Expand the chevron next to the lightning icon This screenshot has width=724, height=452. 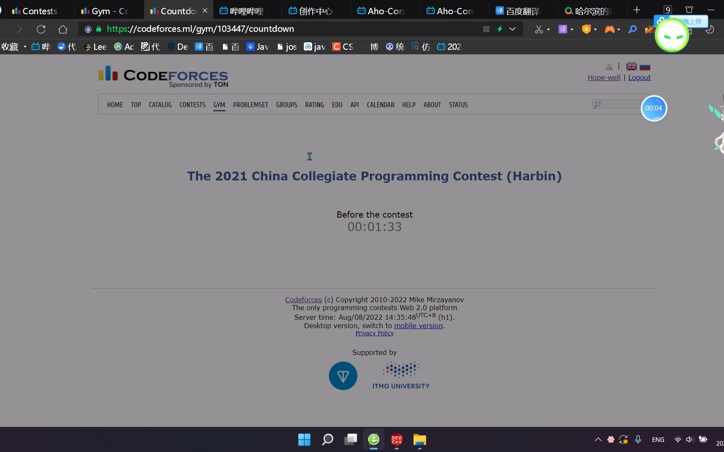(x=512, y=29)
